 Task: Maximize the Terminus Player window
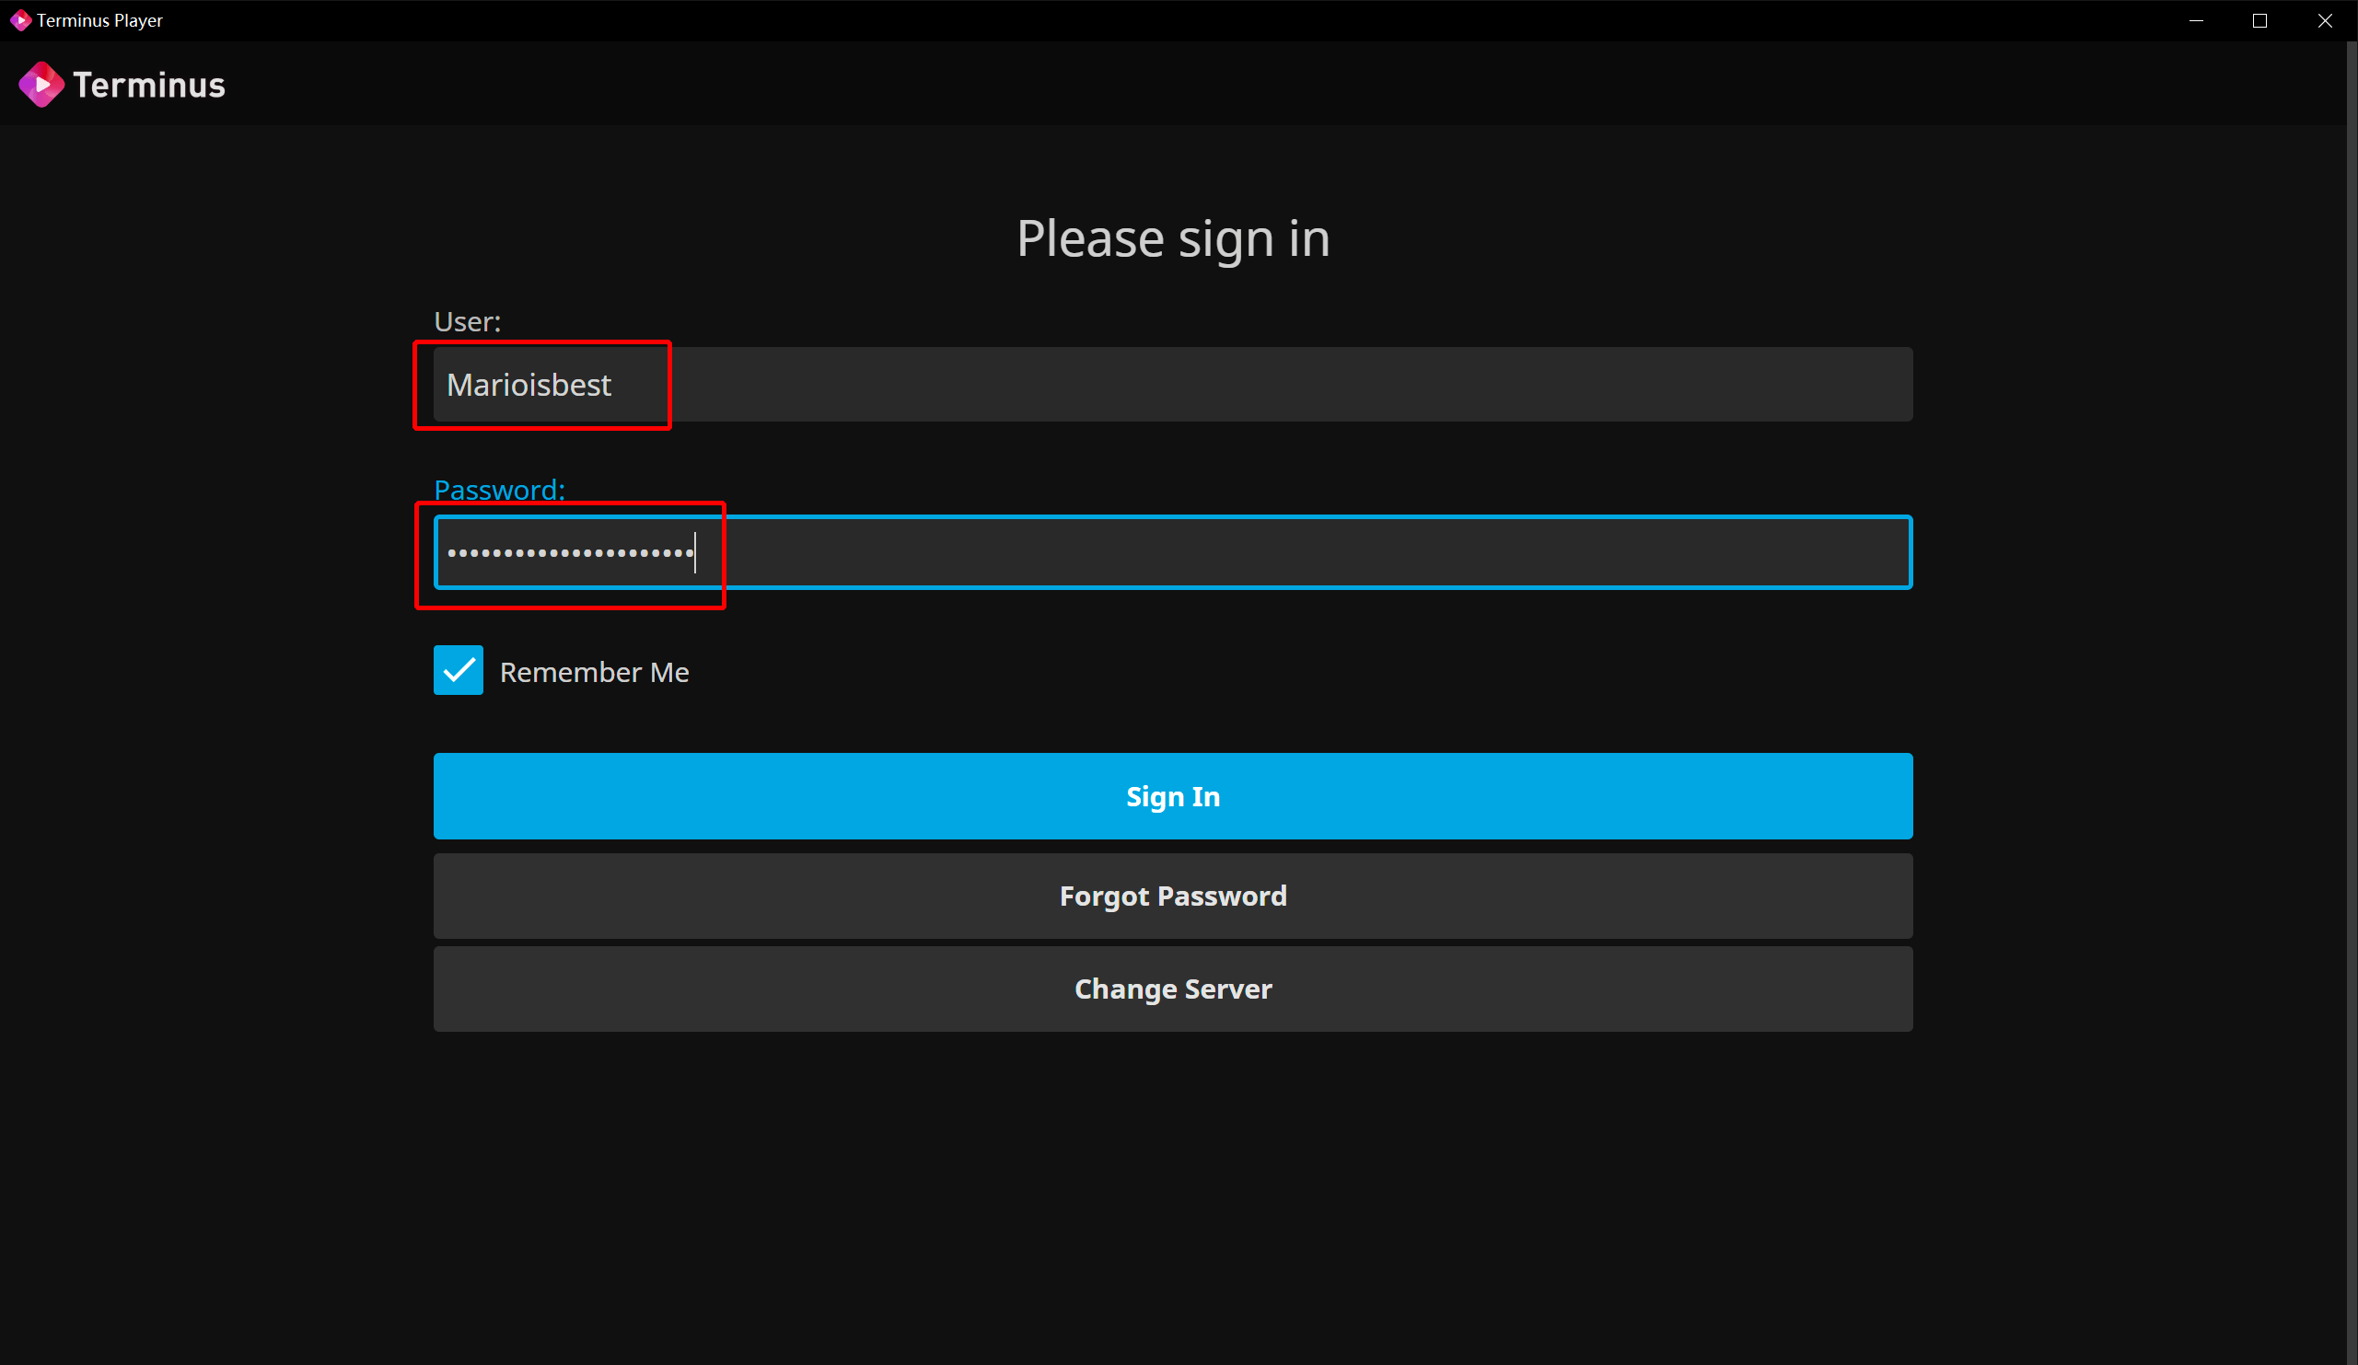2259,20
